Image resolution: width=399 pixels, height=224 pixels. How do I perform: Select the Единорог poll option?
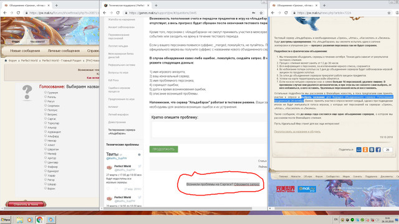[46, 171]
